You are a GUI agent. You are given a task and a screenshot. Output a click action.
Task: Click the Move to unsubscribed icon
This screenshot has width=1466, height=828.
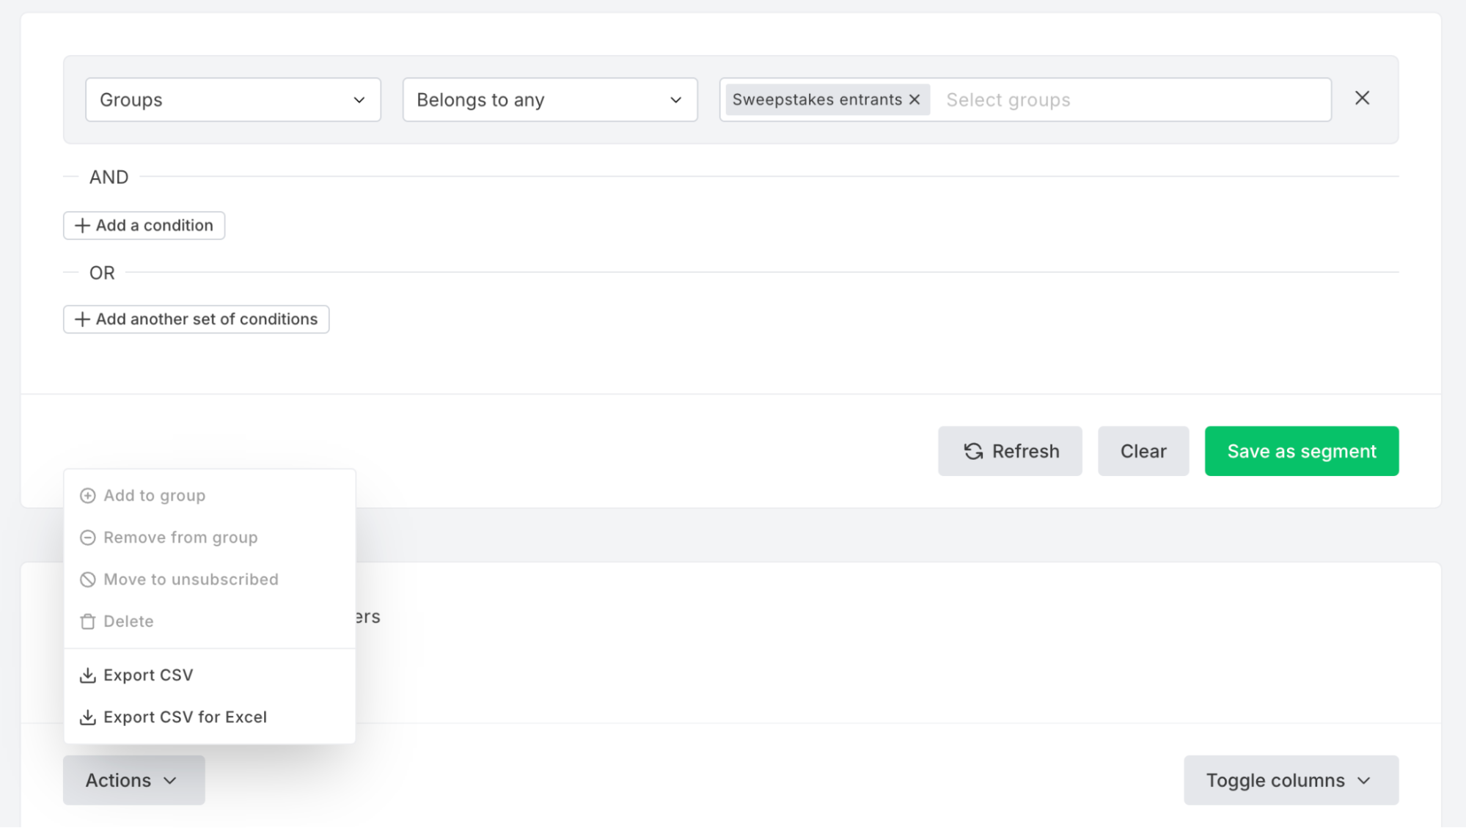(87, 579)
